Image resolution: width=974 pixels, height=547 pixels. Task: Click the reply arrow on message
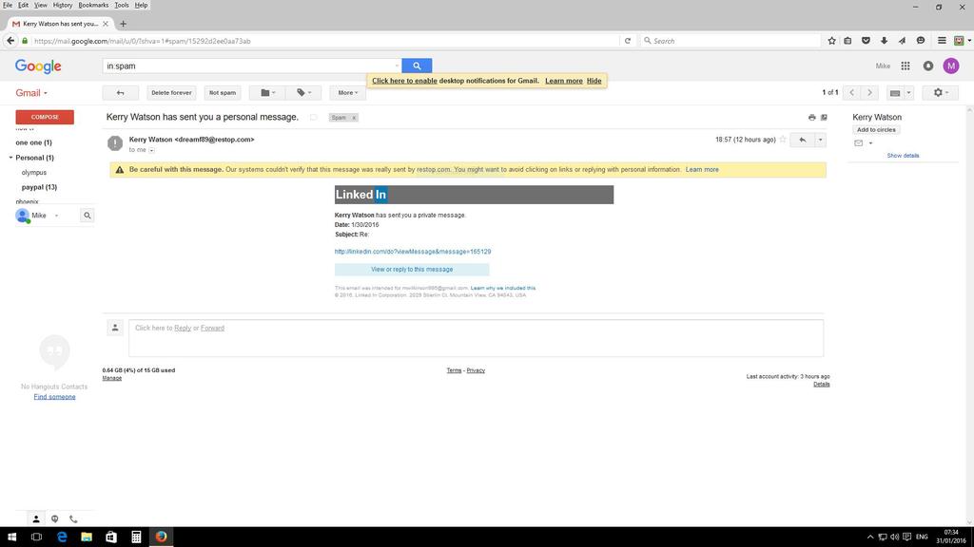point(803,140)
